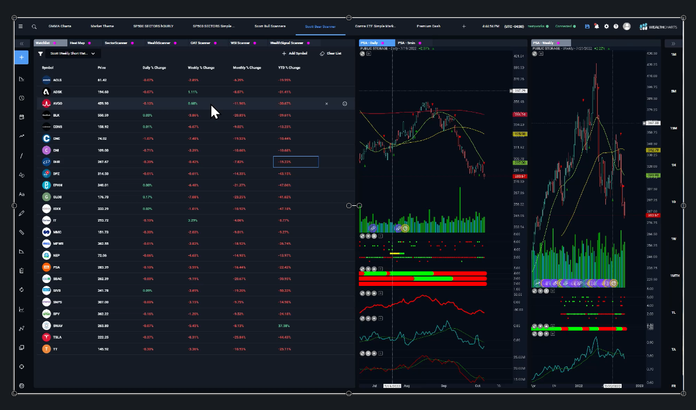This screenshot has width=696, height=410.
Task: Choose the 1MTH timeframe in right sidebar
Action: point(675,275)
